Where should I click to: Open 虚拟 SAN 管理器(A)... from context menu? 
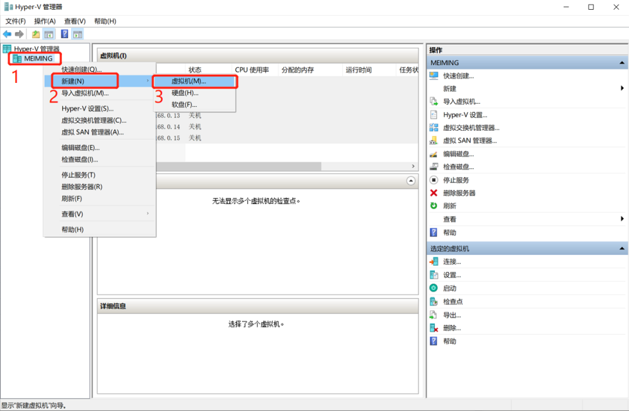[x=100, y=132]
